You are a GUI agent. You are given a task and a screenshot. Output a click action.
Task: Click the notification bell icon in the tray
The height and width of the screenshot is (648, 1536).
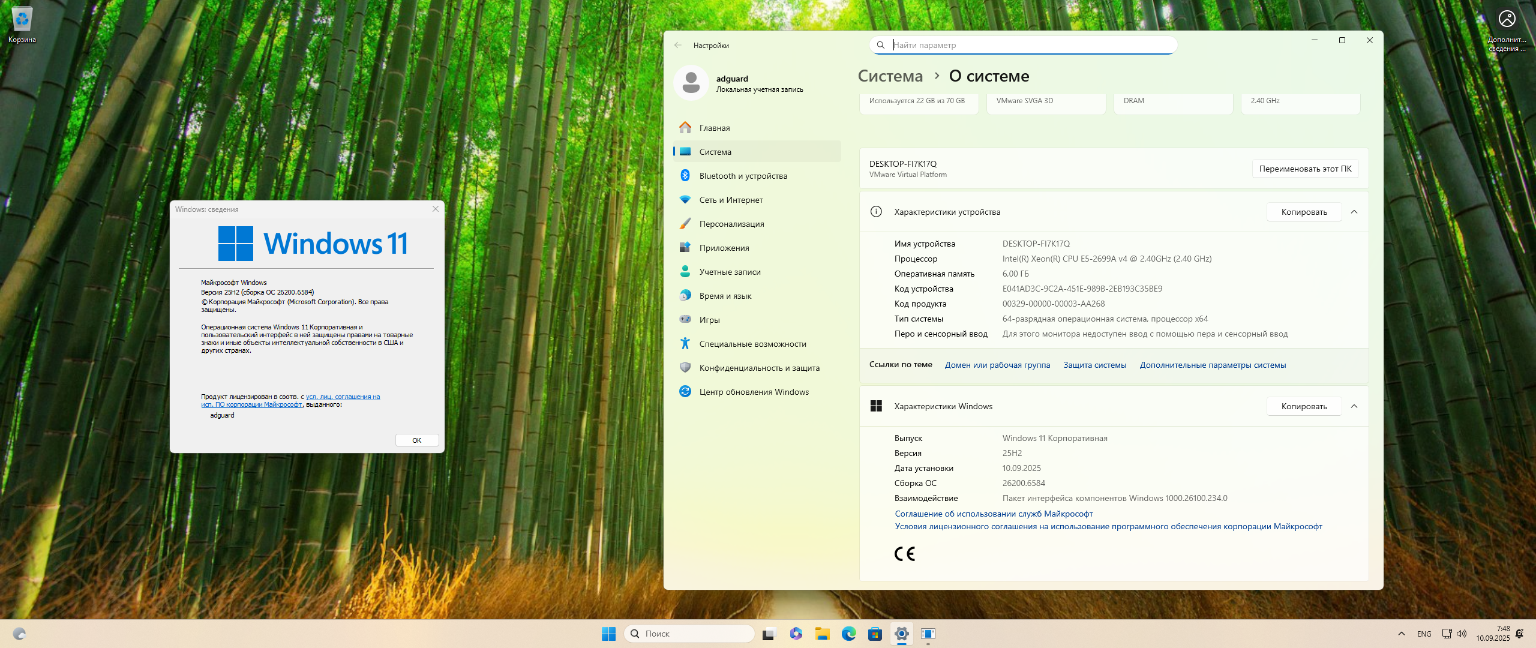tap(1520, 634)
